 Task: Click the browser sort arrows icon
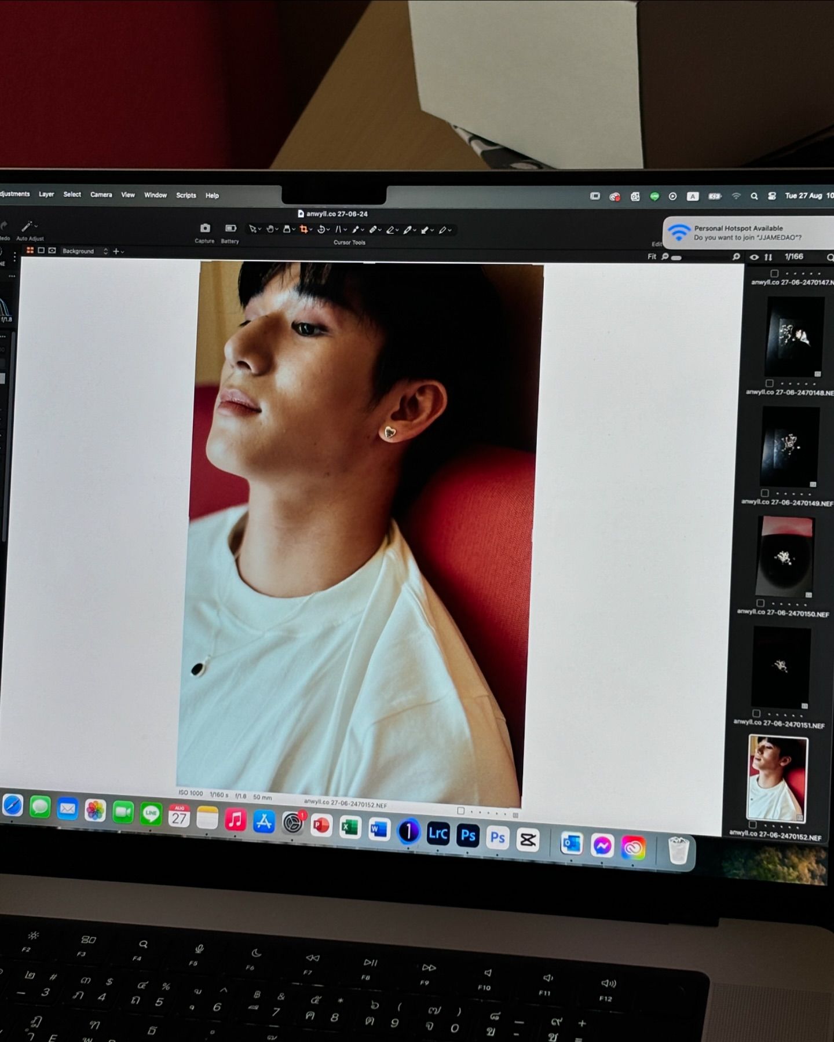(x=768, y=257)
